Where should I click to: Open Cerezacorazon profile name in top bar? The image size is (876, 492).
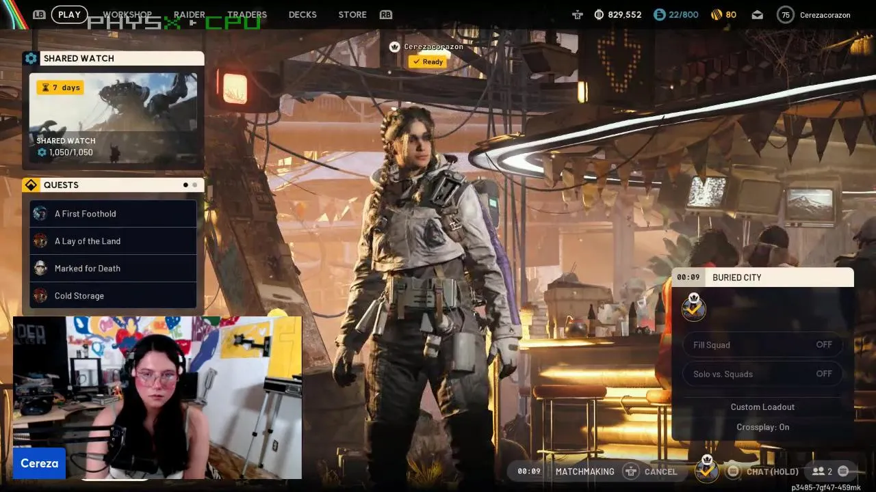[x=825, y=15]
